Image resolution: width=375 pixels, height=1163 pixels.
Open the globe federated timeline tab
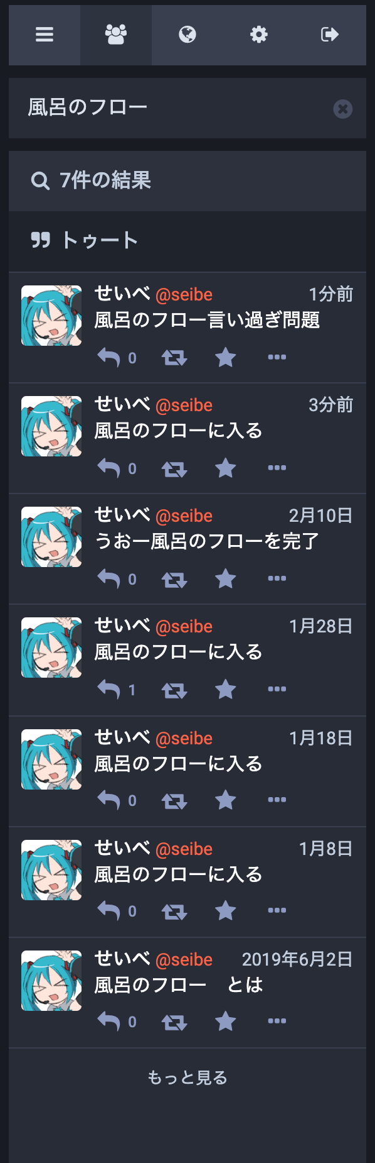click(187, 35)
